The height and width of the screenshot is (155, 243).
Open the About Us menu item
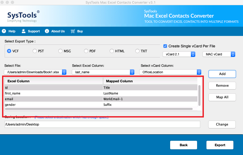(58, 31)
